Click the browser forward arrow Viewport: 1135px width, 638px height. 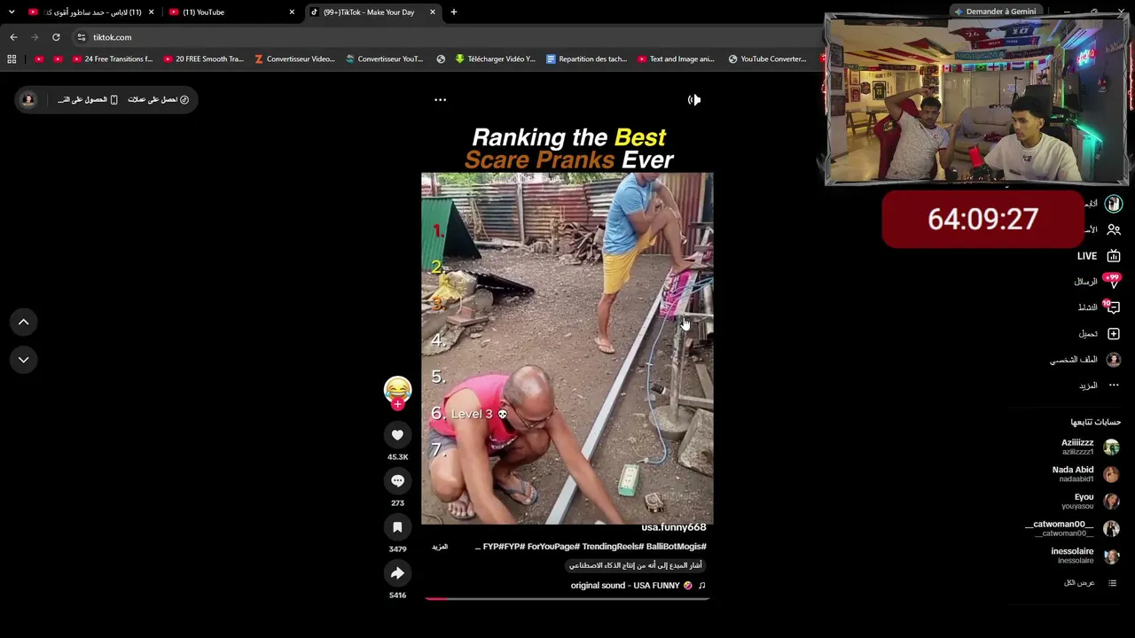click(x=35, y=37)
